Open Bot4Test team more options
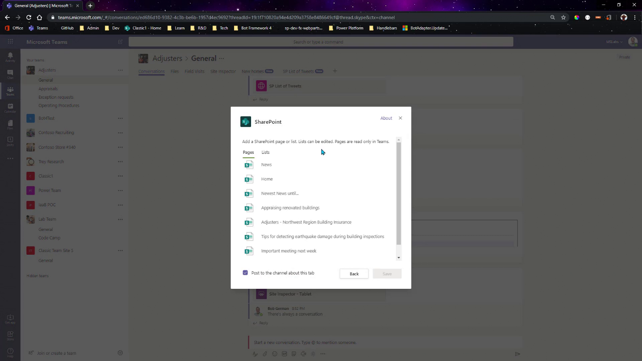This screenshot has height=361, width=642. (120, 118)
